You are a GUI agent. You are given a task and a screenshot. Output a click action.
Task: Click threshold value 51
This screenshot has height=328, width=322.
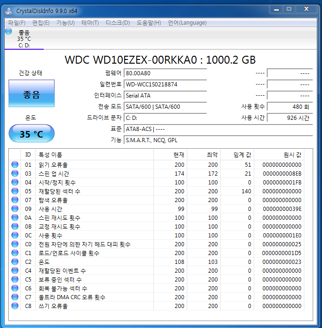pyautogui.click(x=248, y=165)
